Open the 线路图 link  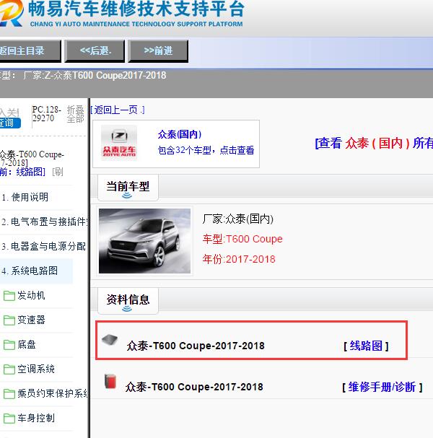pos(366,346)
